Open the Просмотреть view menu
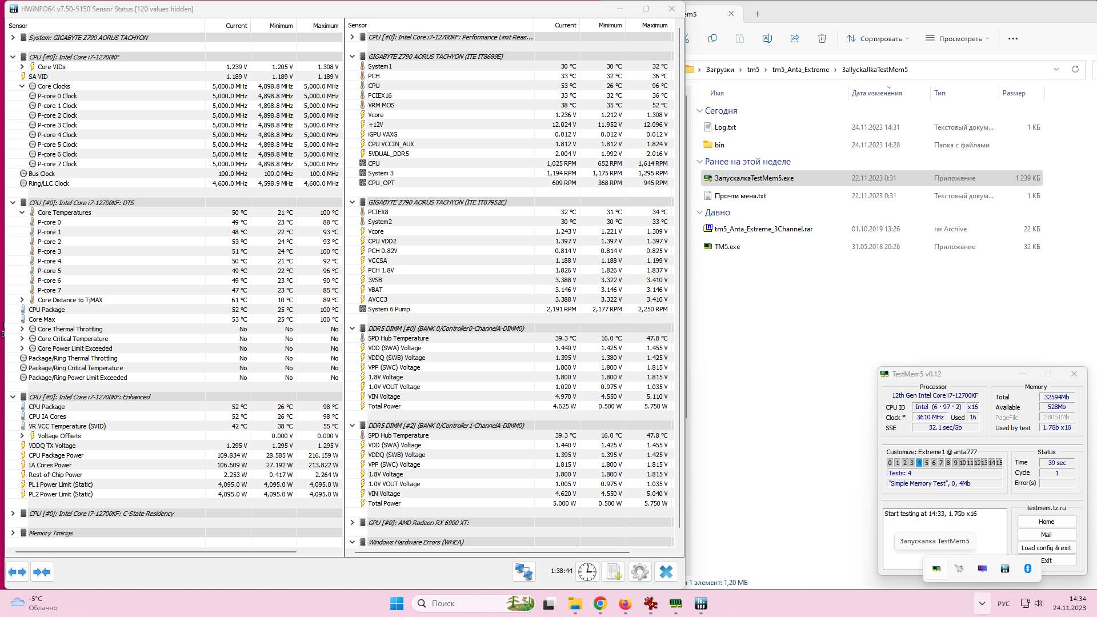The width and height of the screenshot is (1097, 617). (957, 39)
